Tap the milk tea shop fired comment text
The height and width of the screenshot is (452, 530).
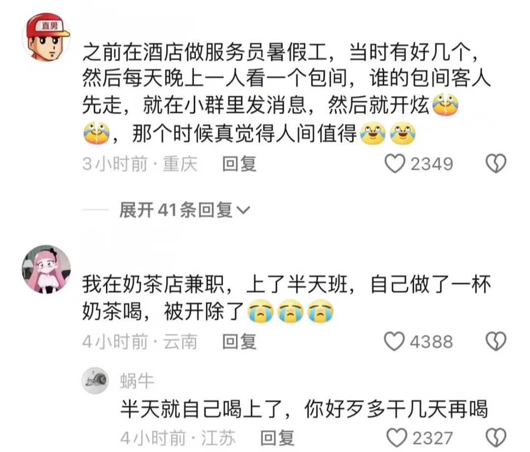287,297
